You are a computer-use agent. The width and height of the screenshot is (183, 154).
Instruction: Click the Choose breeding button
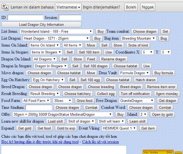point(101,87)
